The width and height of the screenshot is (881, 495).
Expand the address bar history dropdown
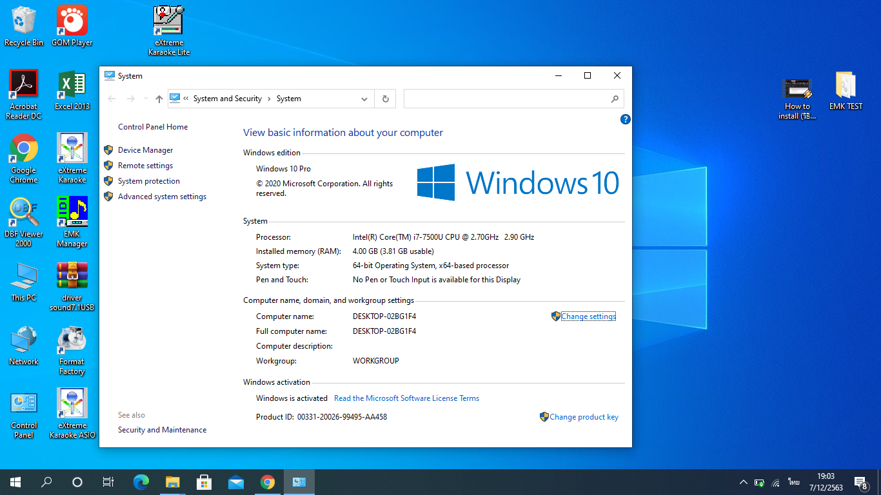point(364,99)
